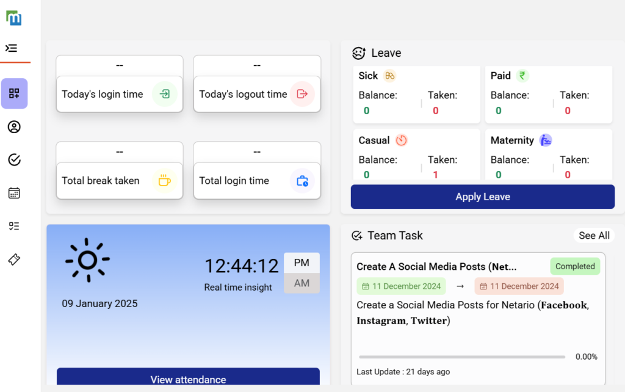Click the Apply Leave button
The width and height of the screenshot is (625, 392).
coord(482,197)
